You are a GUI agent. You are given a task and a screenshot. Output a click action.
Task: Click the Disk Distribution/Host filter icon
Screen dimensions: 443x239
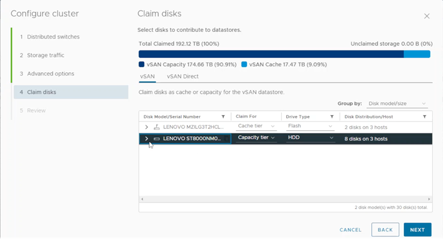coord(424,116)
